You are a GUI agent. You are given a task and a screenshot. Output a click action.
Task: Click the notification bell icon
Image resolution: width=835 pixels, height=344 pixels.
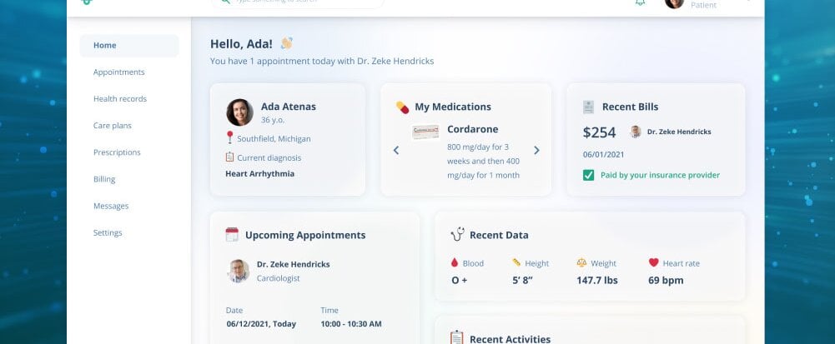pyautogui.click(x=641, y=2)
